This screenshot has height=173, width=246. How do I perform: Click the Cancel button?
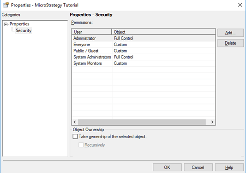(x=198, y=167)
